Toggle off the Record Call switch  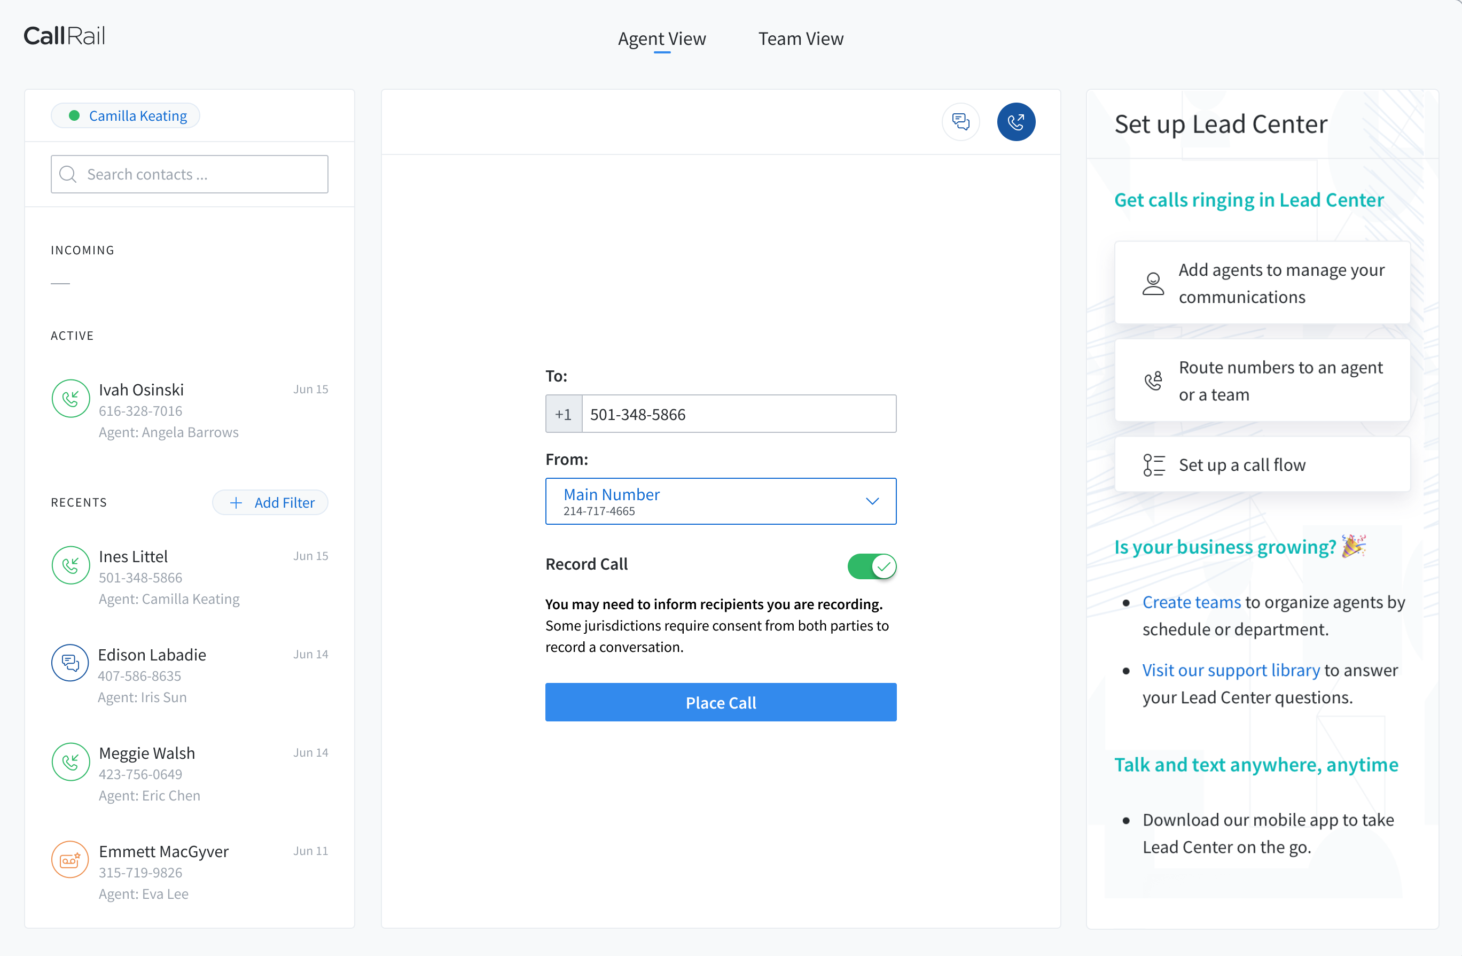[871, 566]
